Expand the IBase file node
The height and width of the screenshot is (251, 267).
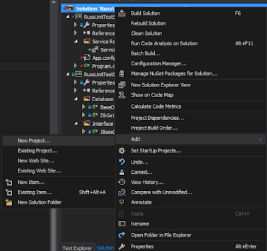83,131
